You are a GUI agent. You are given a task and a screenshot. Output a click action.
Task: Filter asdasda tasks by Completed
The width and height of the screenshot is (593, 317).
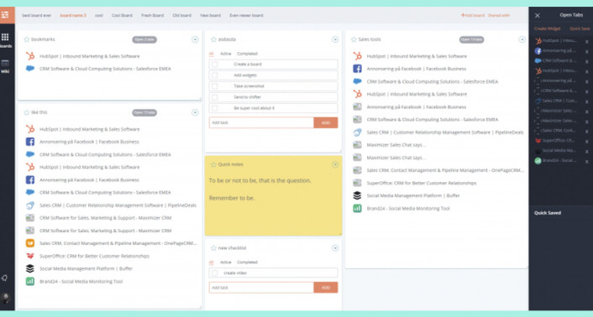(x=247, y=54)
